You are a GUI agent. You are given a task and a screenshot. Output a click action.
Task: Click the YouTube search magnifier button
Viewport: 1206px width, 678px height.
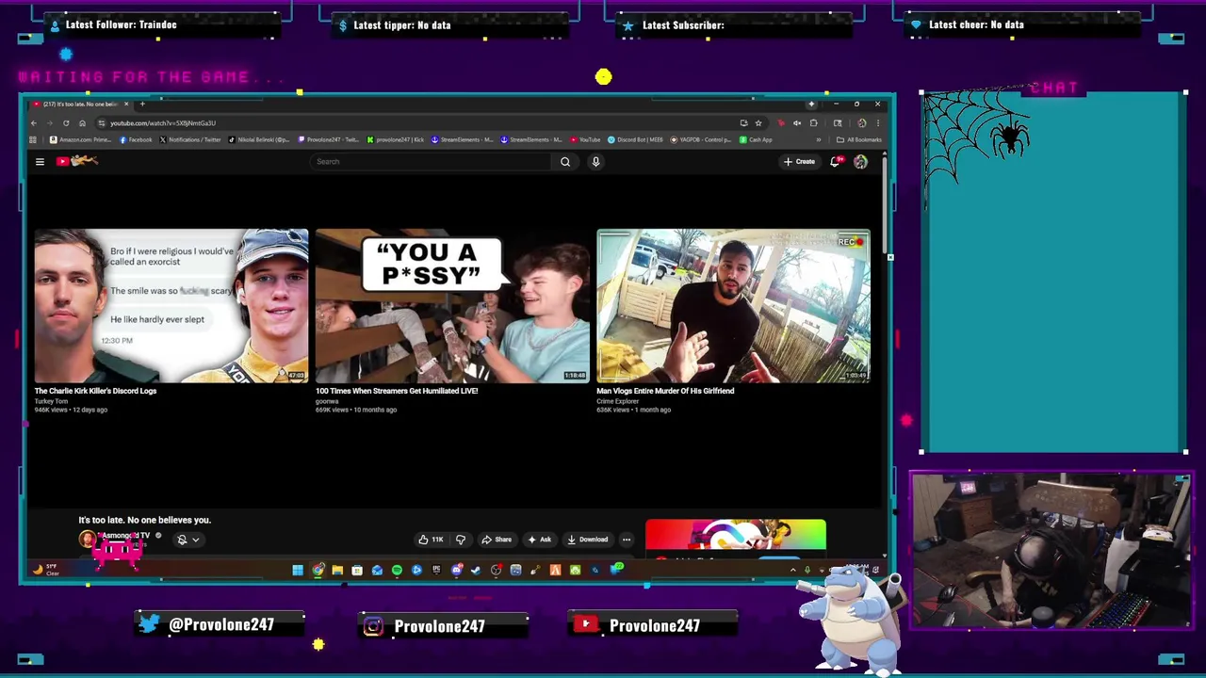click(565, 162)
